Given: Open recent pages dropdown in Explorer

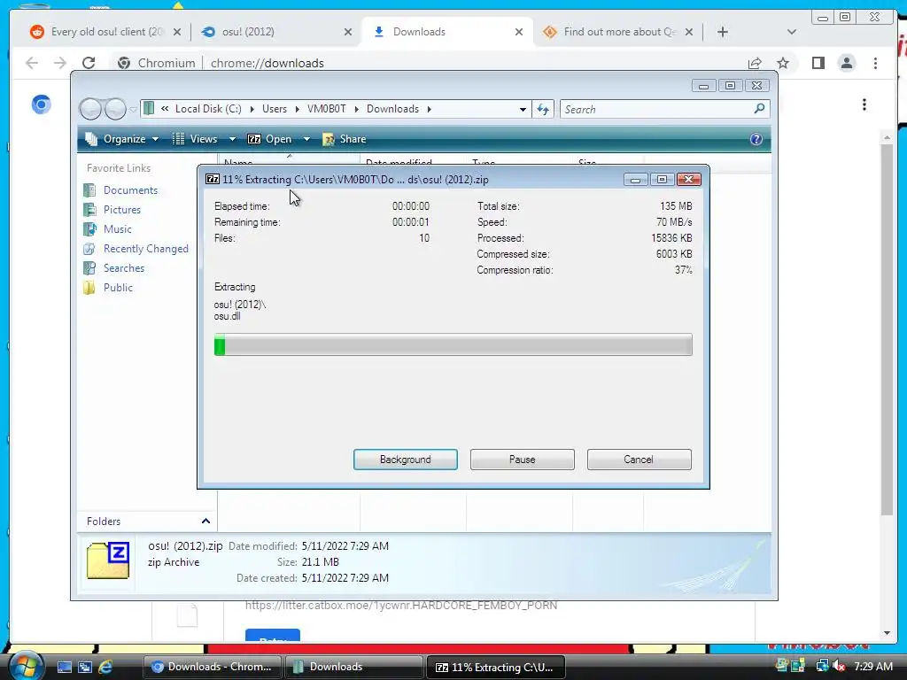Looking at the screenshot, I should [x=133, y=109].
